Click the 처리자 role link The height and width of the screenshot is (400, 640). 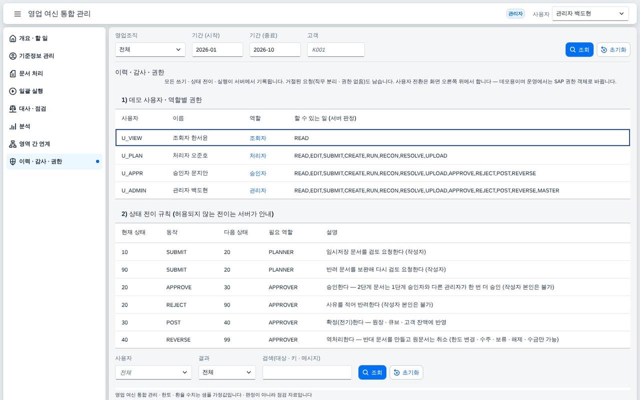(x=258, y=155)
